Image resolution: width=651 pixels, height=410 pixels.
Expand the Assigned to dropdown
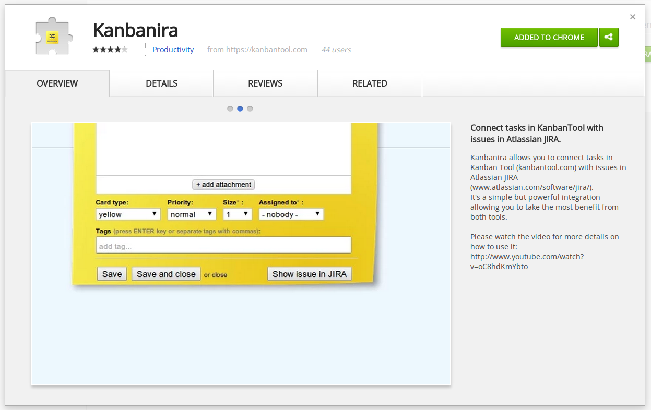tap(290, 214)
